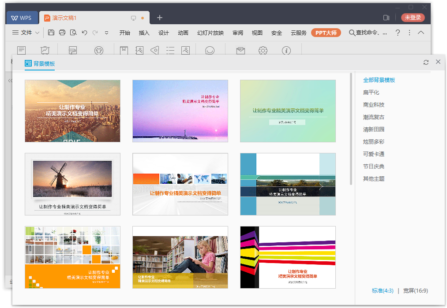Click the print icon
This screenshot has width=447, height=308.
point(62,33)
